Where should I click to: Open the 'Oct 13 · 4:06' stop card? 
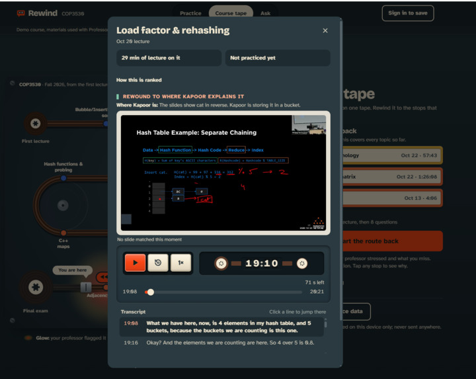[x=392, y=198]
